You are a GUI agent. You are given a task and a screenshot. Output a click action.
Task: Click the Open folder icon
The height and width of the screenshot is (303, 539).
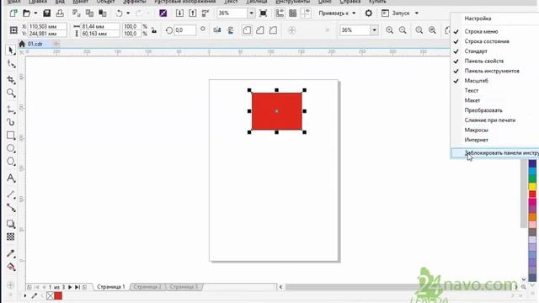(26, 13)
